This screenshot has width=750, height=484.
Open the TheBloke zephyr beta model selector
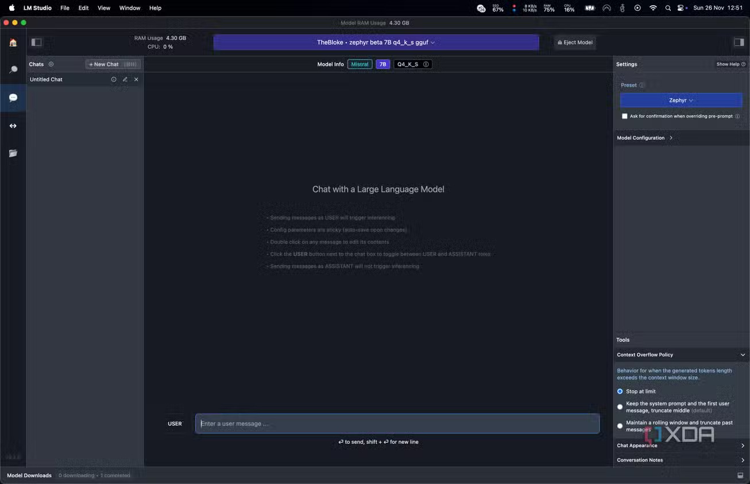coord(376,42)
